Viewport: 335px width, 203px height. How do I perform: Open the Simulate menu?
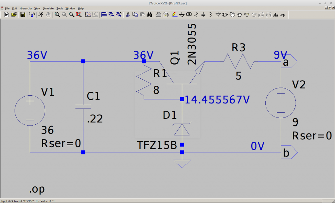[x=48, y=8]
